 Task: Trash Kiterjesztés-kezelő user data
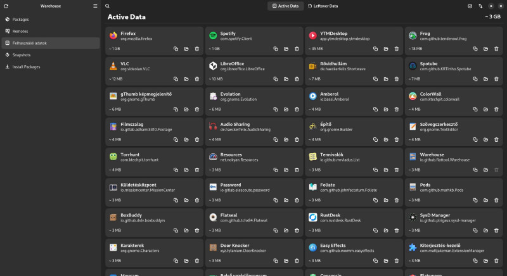pyautogui.click(x=497, y=261)
